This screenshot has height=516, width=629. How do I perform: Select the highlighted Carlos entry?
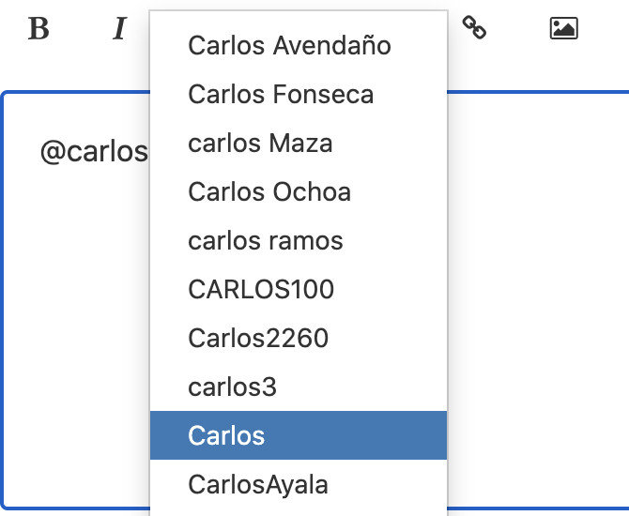(x=299, y=435)
